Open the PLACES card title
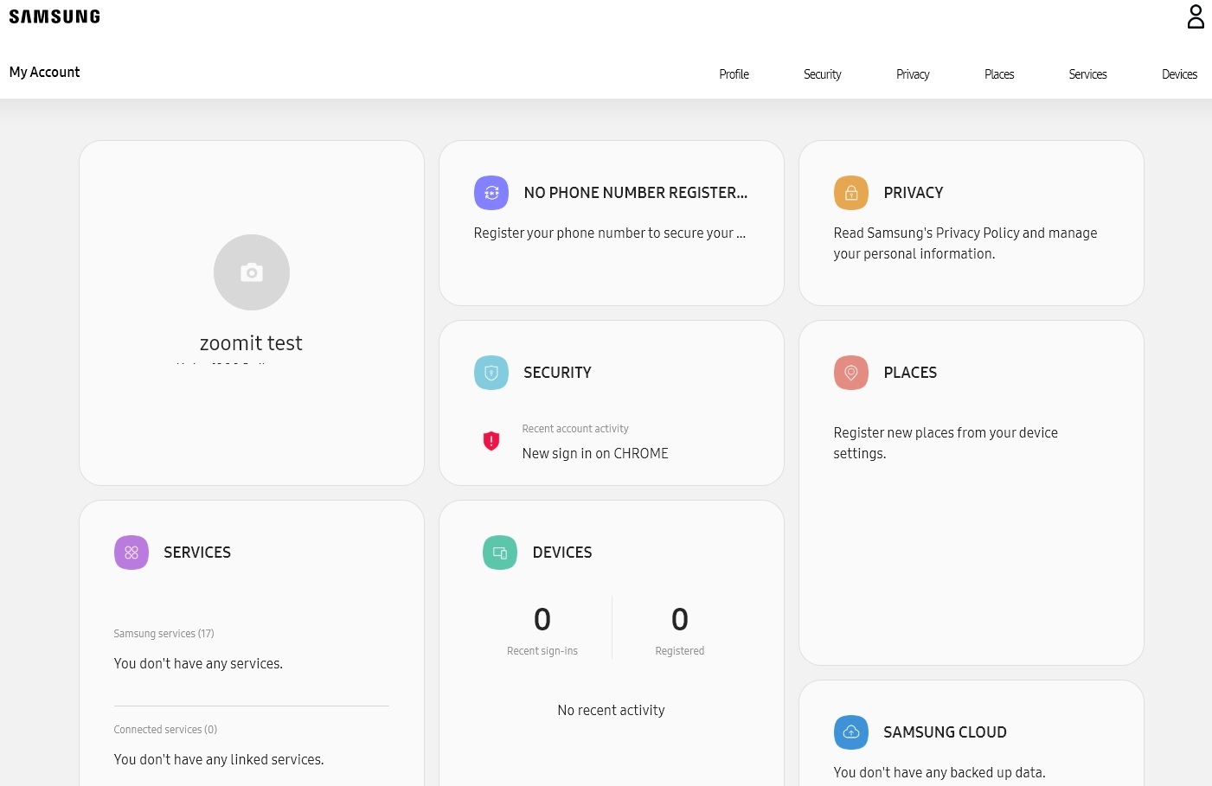The height and width of the screenshot is (786, 1212). (910, 373)
